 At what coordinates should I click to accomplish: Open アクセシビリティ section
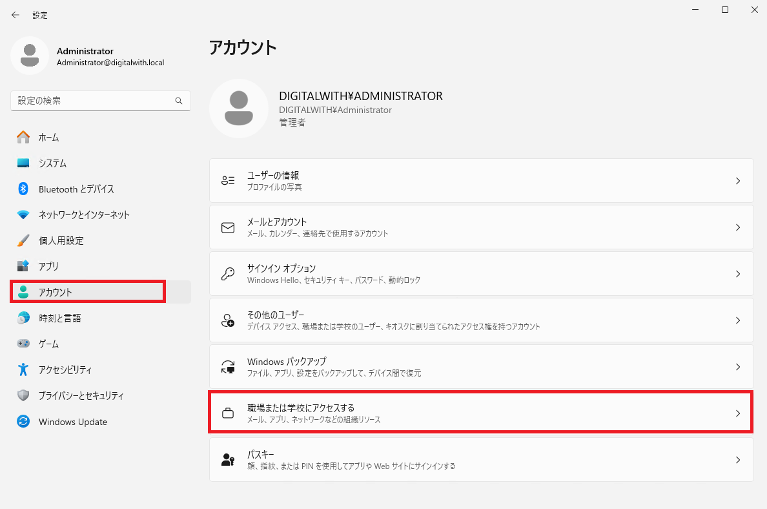click(x=100, y=370)
